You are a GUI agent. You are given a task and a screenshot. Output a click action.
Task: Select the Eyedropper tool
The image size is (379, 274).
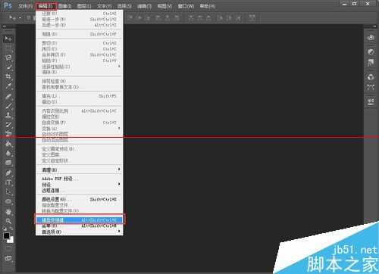(8, 86)
